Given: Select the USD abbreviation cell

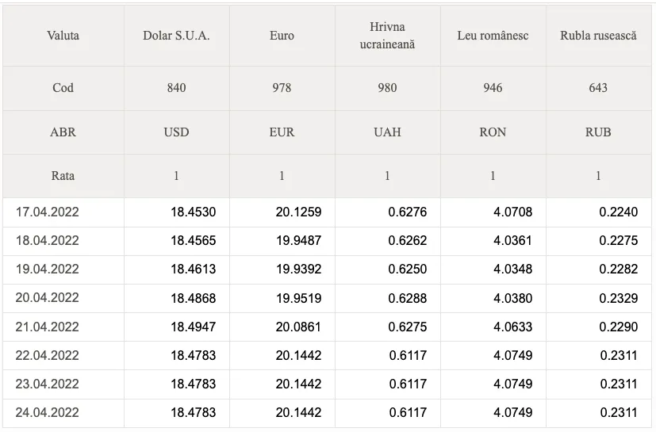Looking at the screenshot, I should [177, 132].
